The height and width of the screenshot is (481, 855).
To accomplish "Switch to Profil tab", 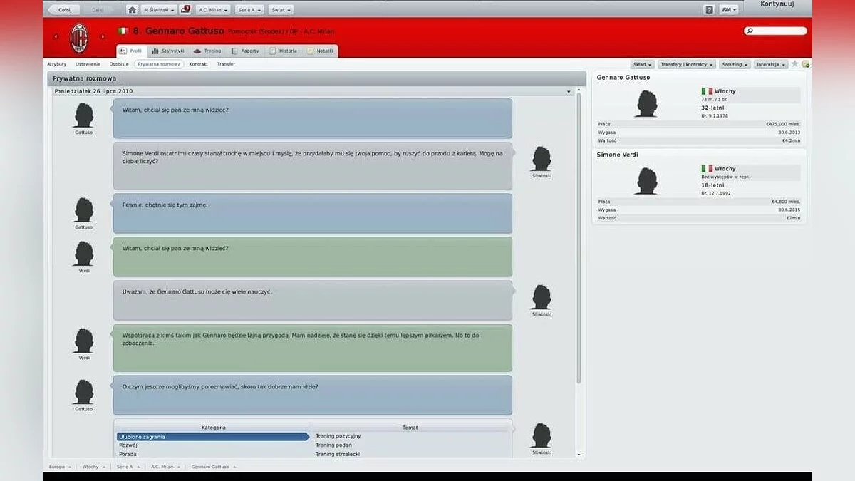I will pyautogui.click(x=131, y=51).
